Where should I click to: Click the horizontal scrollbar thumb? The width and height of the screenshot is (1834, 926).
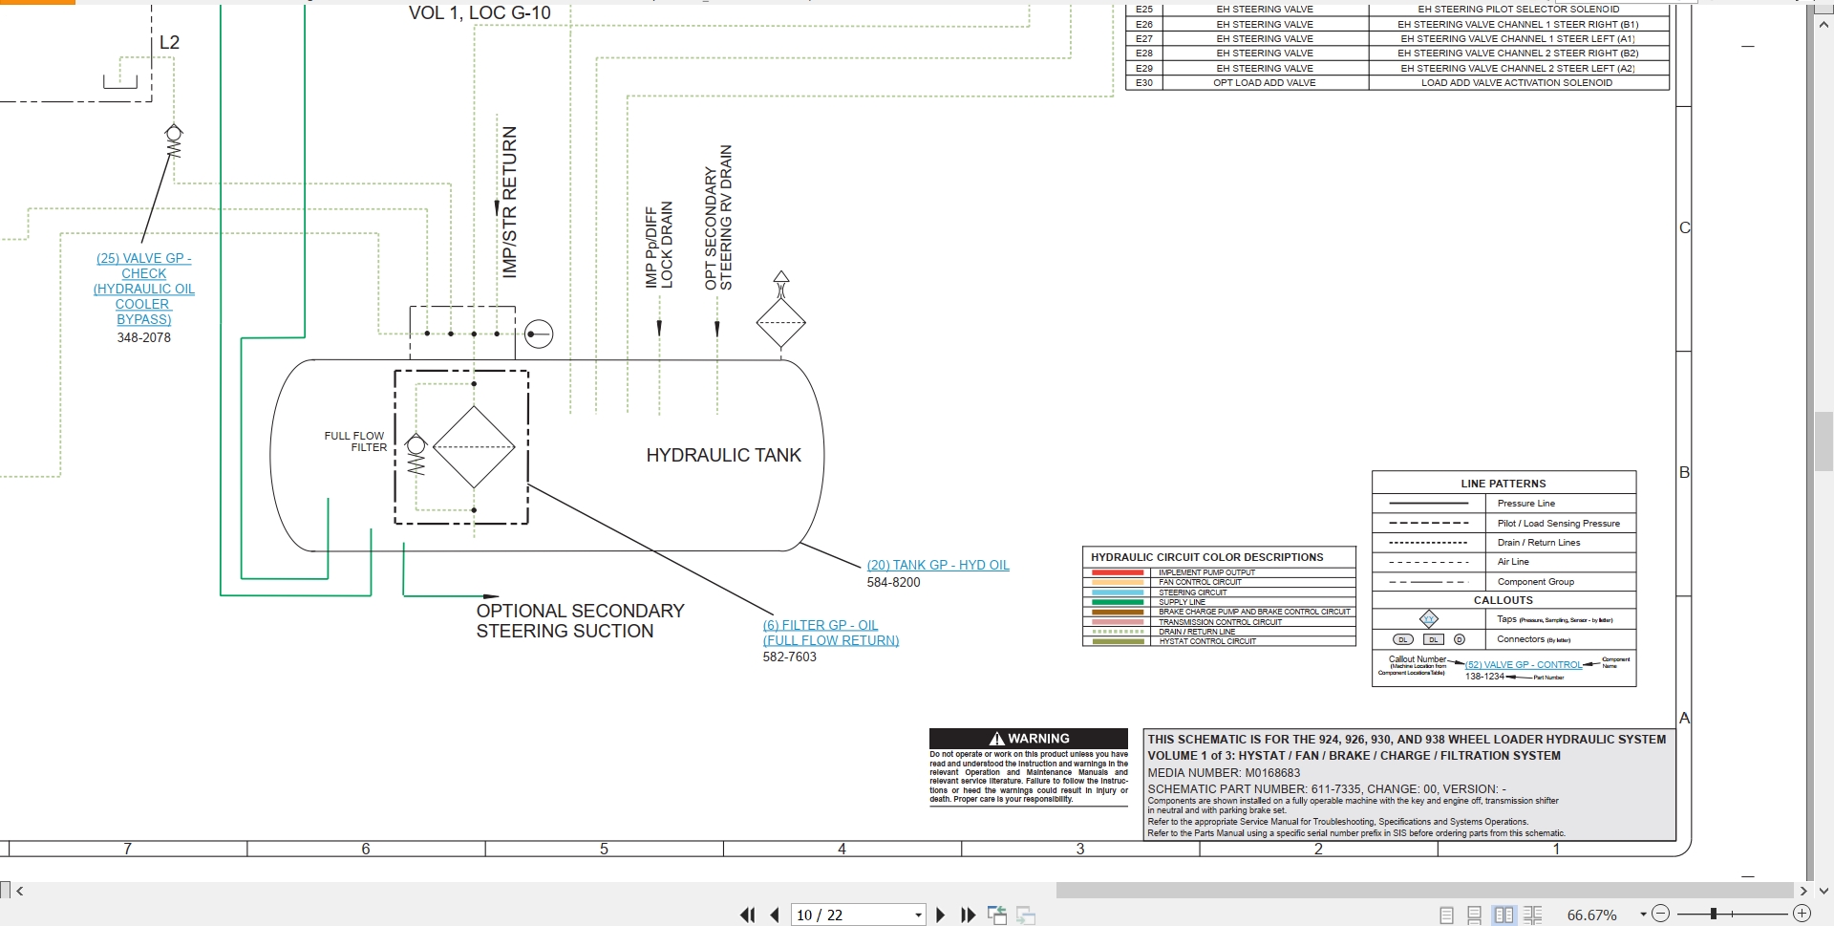pyautogui.click(x=1424, y=891)
